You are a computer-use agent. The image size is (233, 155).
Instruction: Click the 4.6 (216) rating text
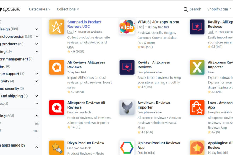pos(215,92)
